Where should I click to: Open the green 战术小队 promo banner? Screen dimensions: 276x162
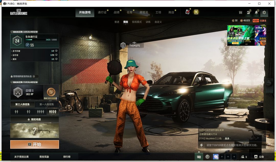[241, 35]
